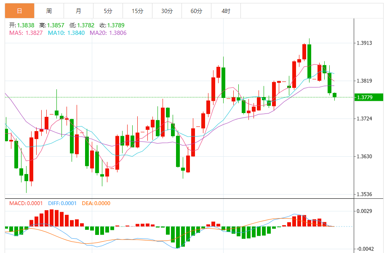387x253 pixels.
Task: Click the 收:1.3789 close price value
Action: 112,25
